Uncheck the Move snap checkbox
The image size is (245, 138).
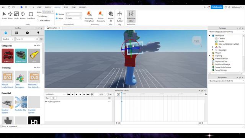(57, 18)
